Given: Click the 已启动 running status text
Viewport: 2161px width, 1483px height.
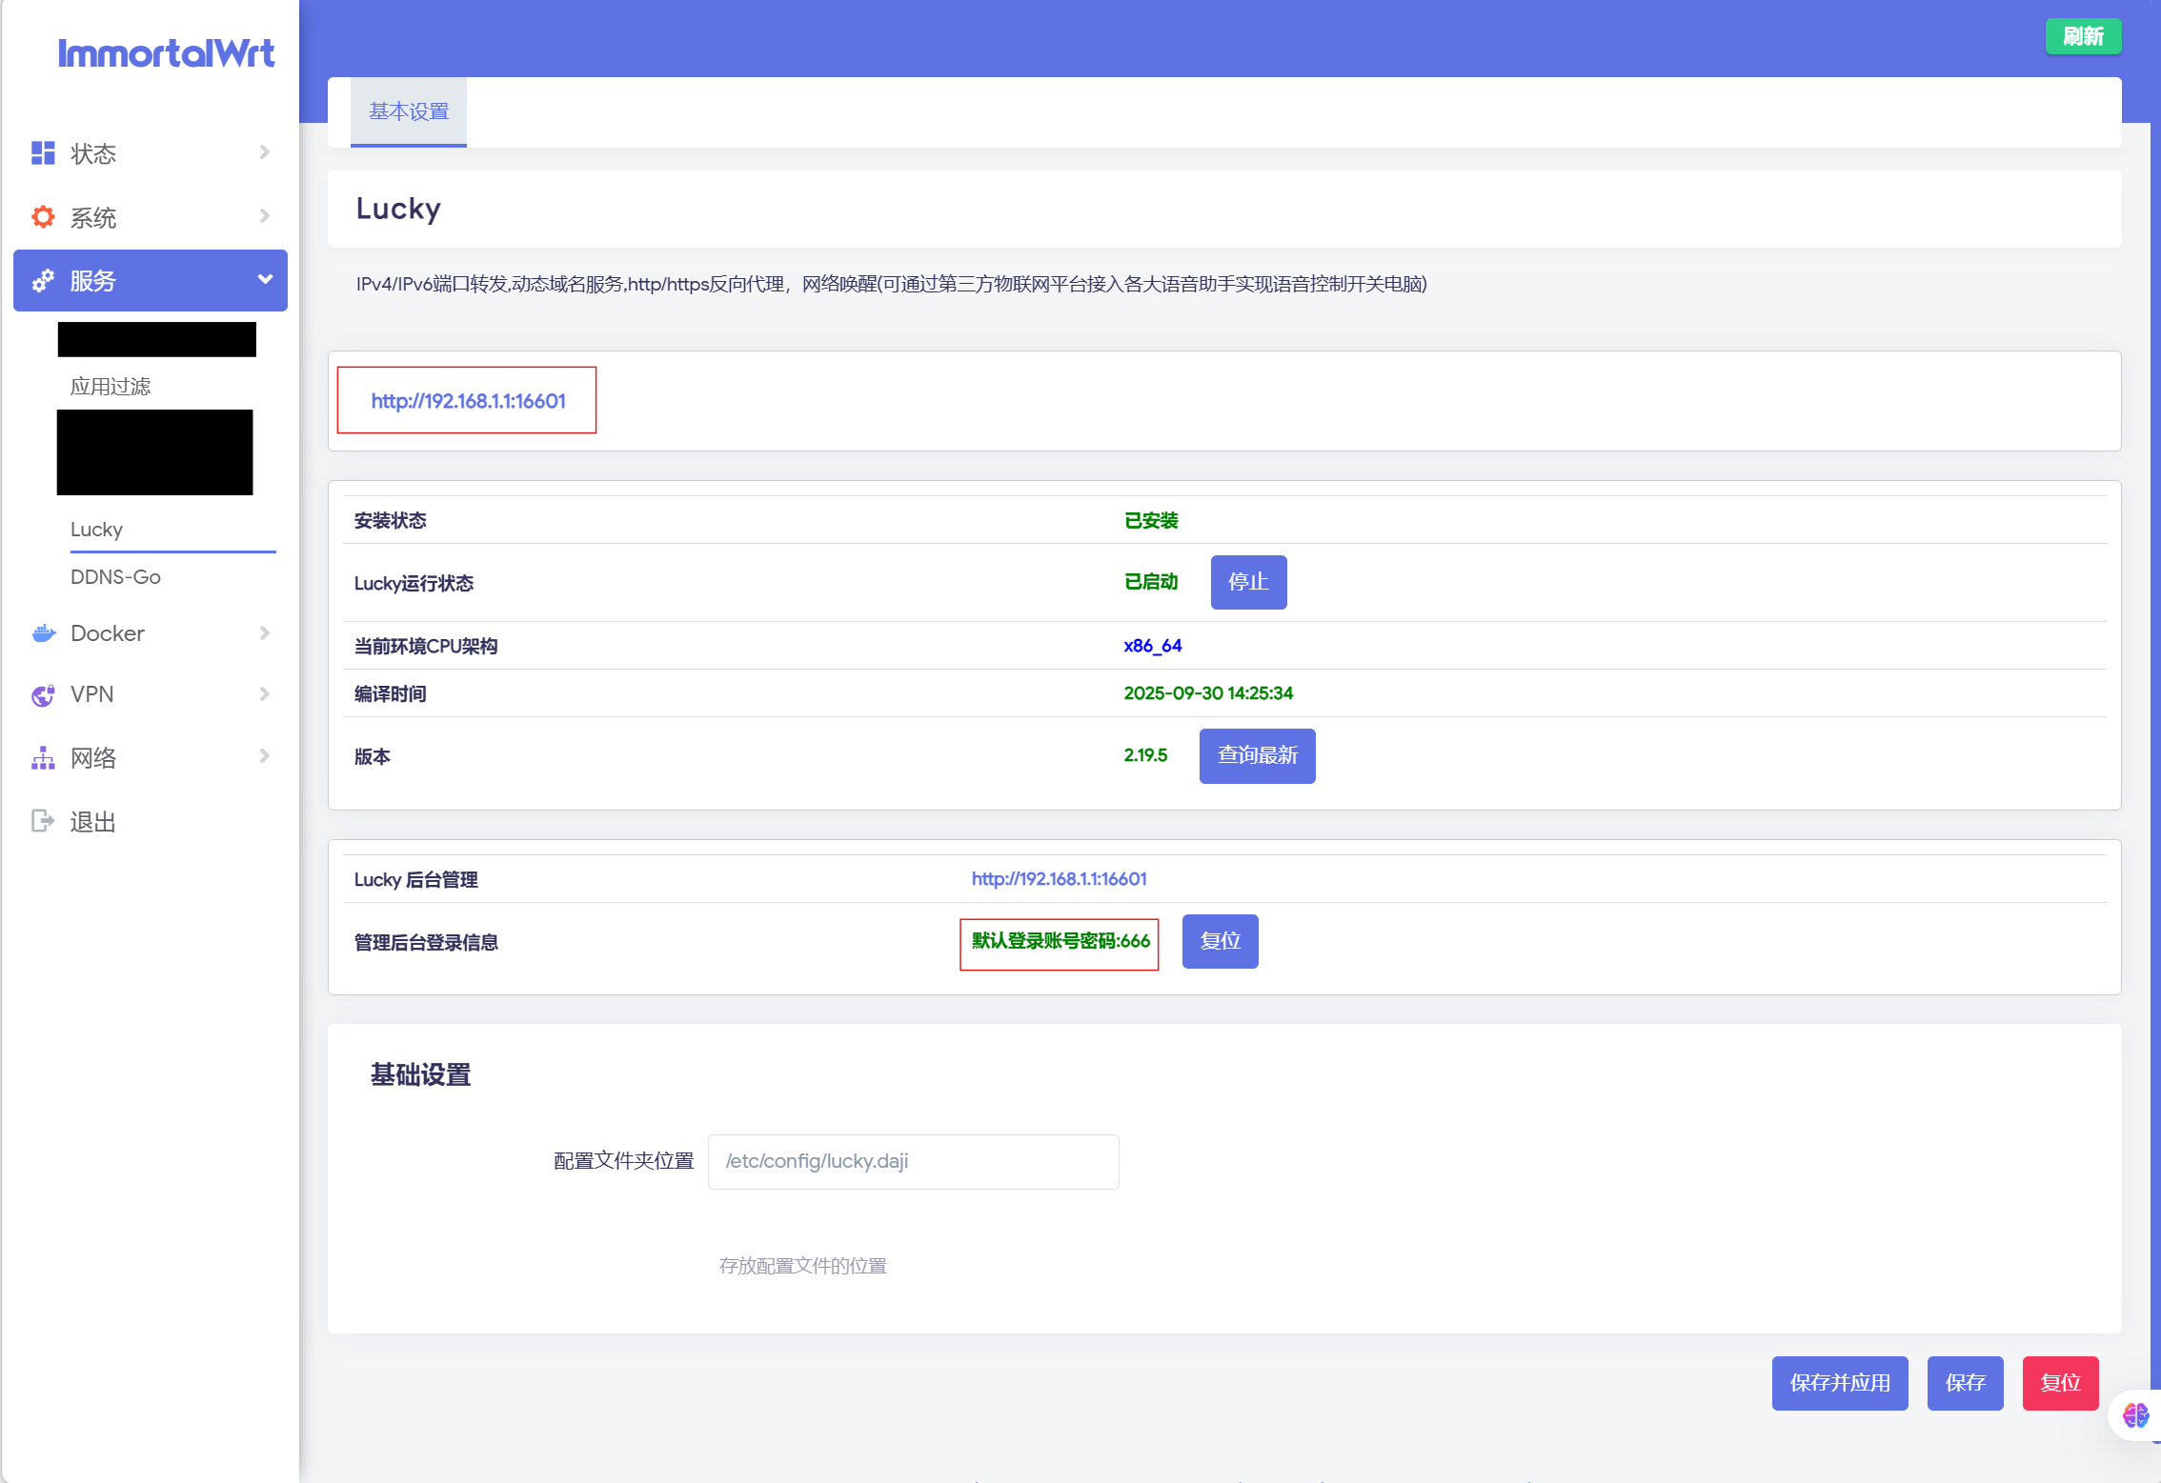Looking at the screenshot, I should pos(1151,582).
